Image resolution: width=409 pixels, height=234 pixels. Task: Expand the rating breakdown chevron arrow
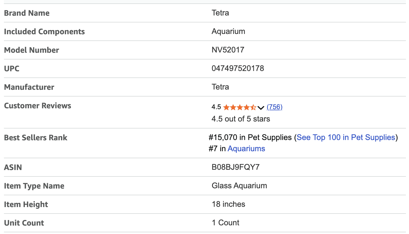click(x=261, y=108)
